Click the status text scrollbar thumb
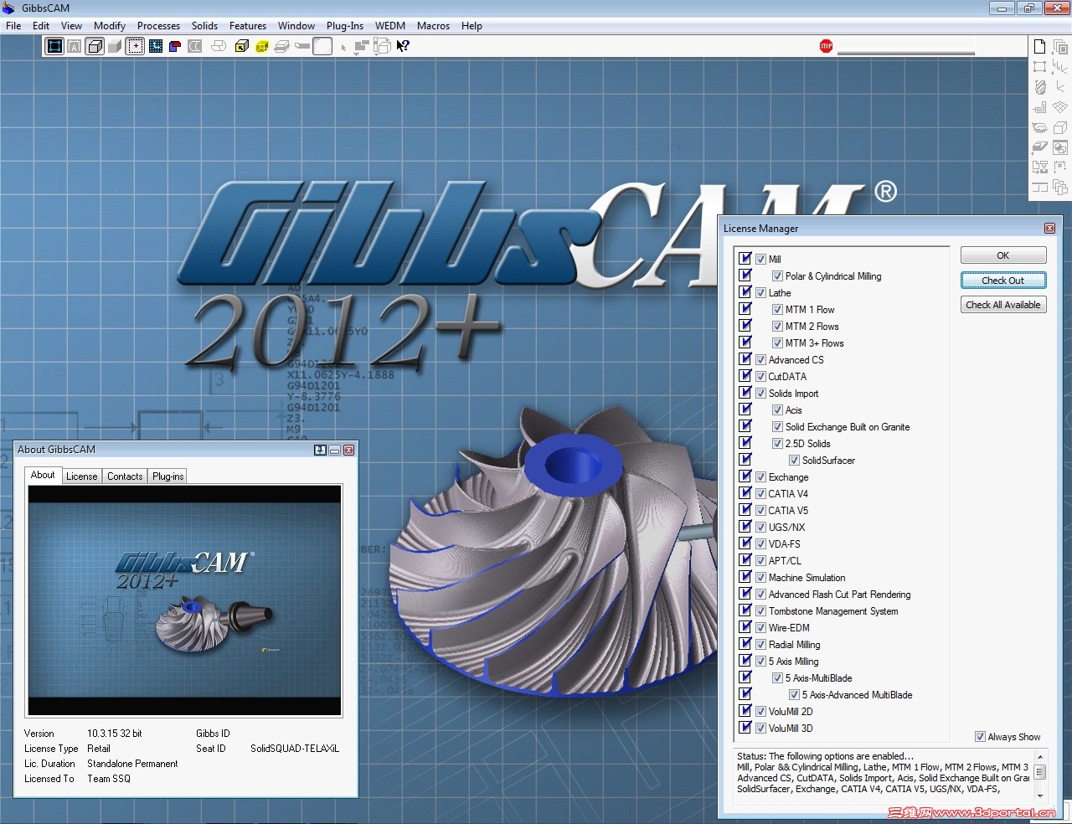 [x=1040, y=772]
